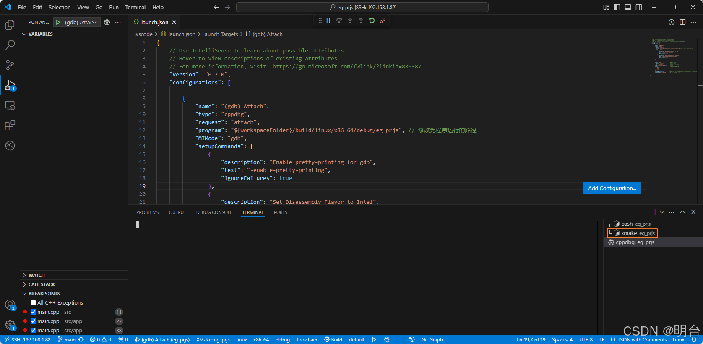703x344 pixels.
Task: Open the timeline history icon in editor
Action: click(672, 22)
